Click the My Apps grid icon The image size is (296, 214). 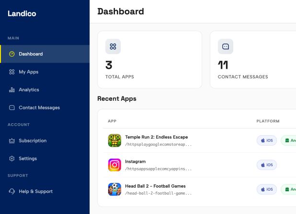coord(11,72)
